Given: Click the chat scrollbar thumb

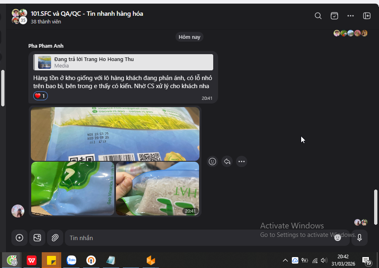Looking at the screenshot, I should click(376, 207).
